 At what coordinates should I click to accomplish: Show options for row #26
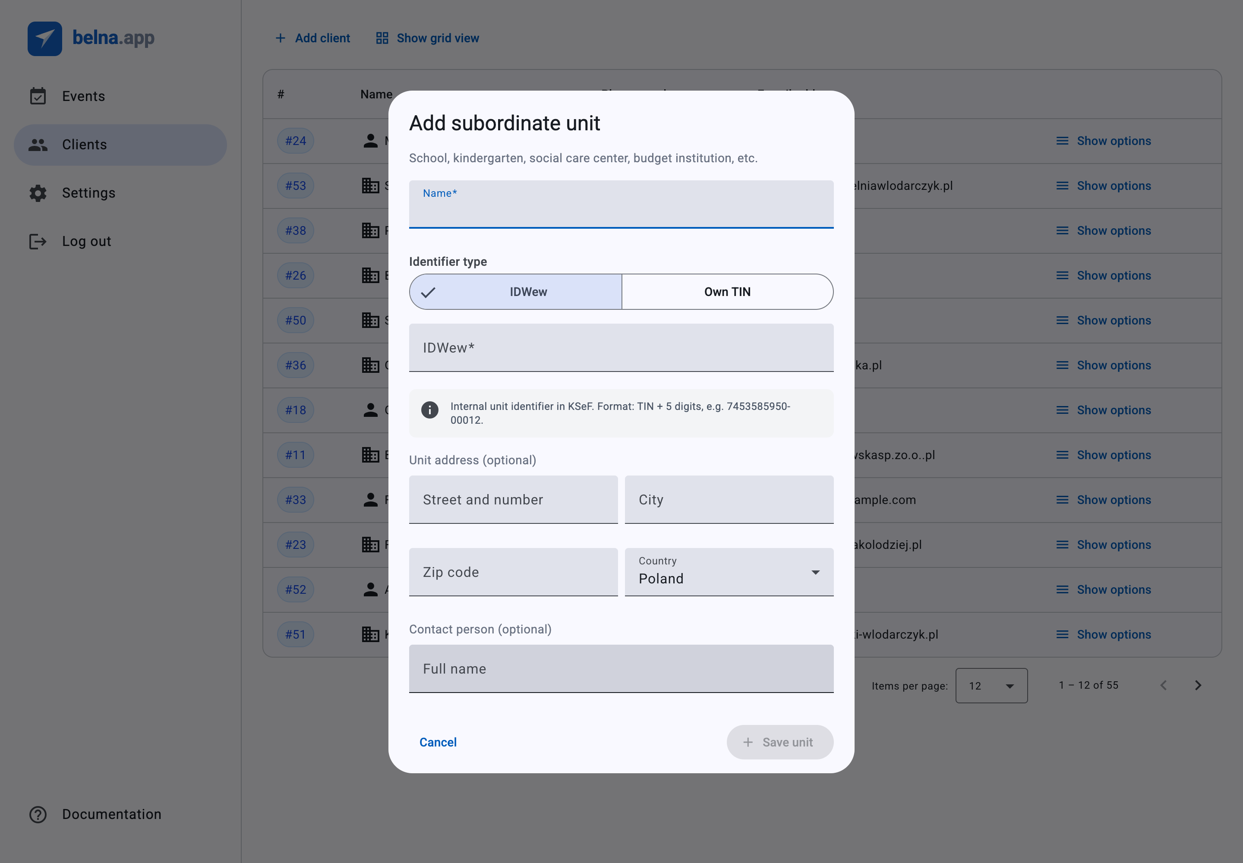click(x=1104, y=275)
